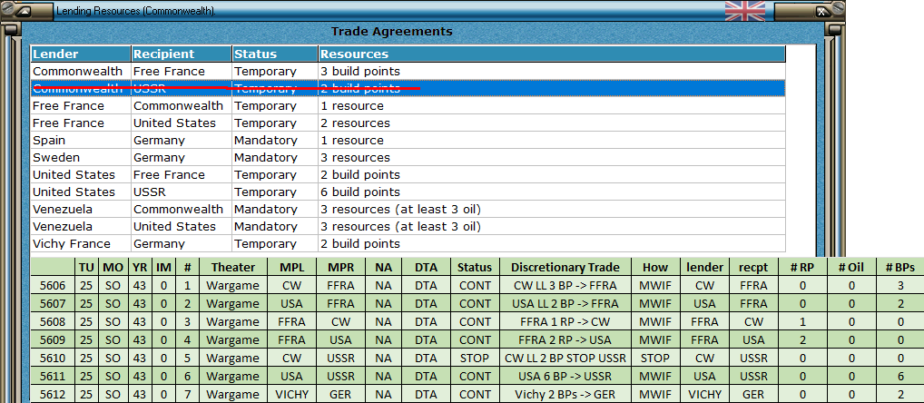Select the Free France to Commonwealth agreement row
Screen dimensions: 924x403
pyautogui.click(x=408, y=106)
